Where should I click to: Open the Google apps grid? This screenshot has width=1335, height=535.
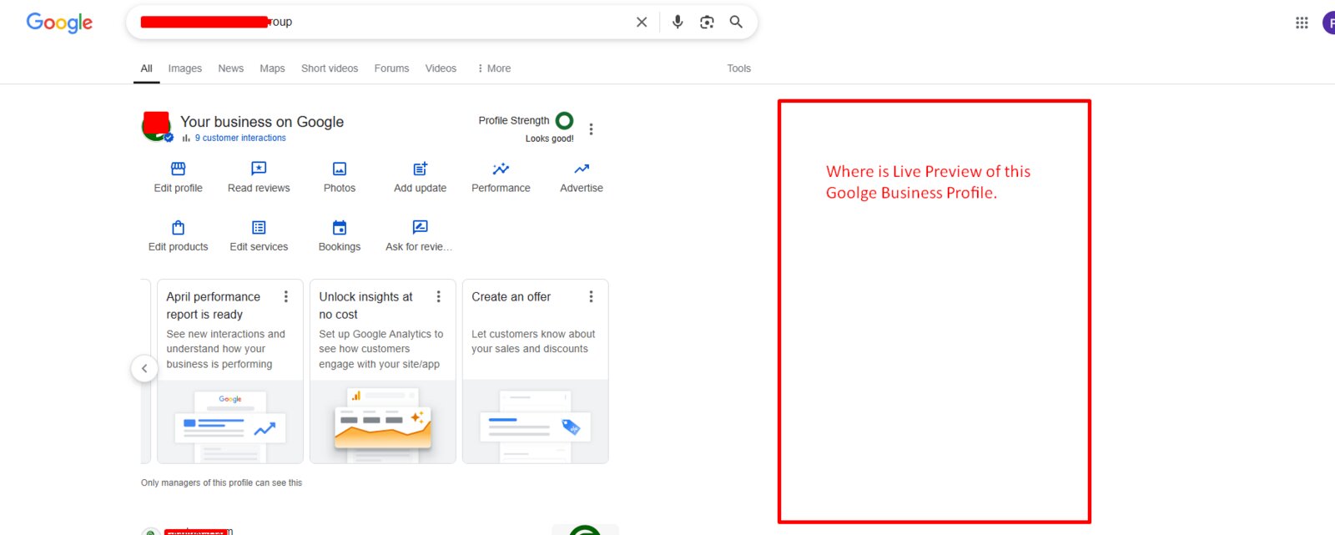coord(1302,23)
